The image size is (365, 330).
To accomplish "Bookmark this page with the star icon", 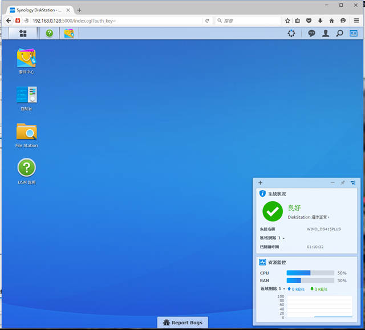I will tap(287, 21).
